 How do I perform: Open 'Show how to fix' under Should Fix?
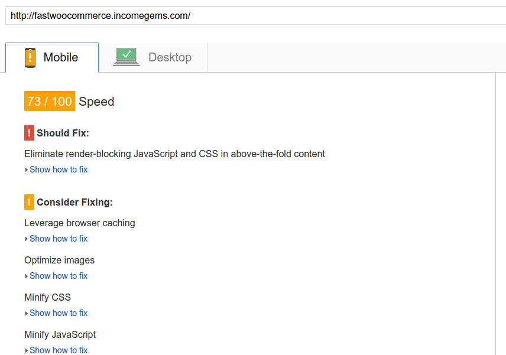coord(59,170)
